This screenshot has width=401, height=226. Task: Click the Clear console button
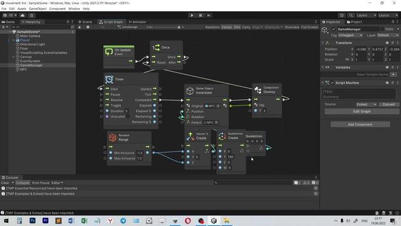coord(5,183)
